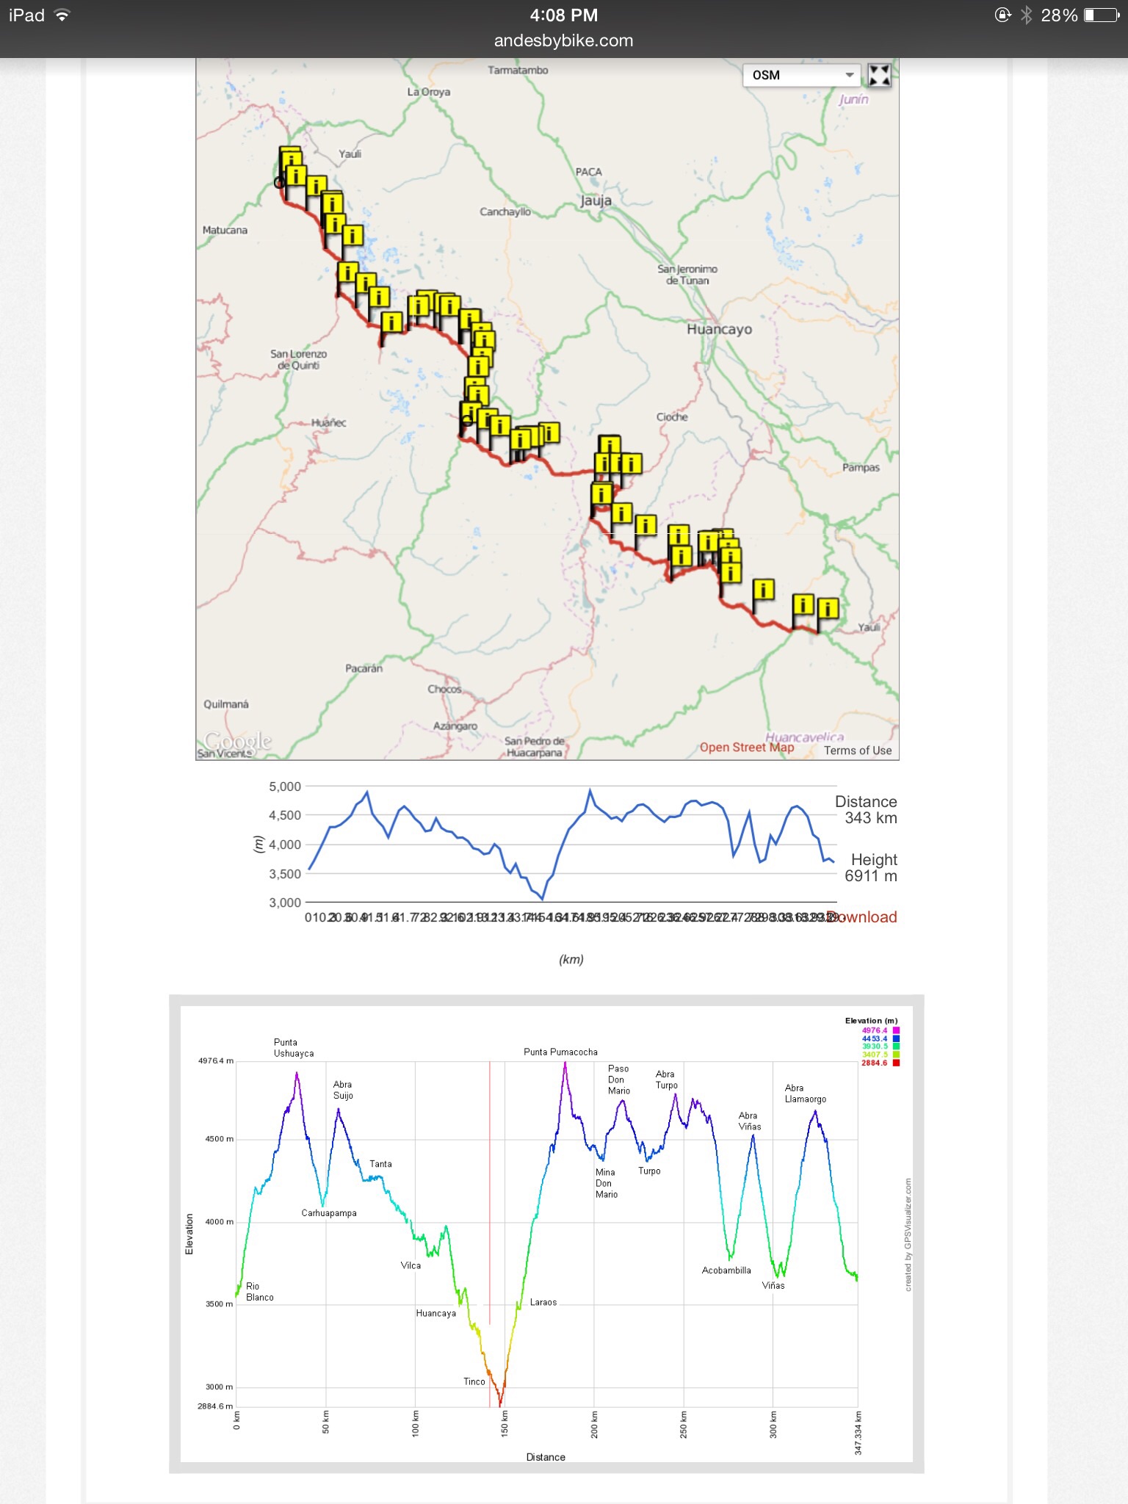Expand the map to fullscreen view
This screenshot has width=1128, height=1504.
click(x=879, y=75)
